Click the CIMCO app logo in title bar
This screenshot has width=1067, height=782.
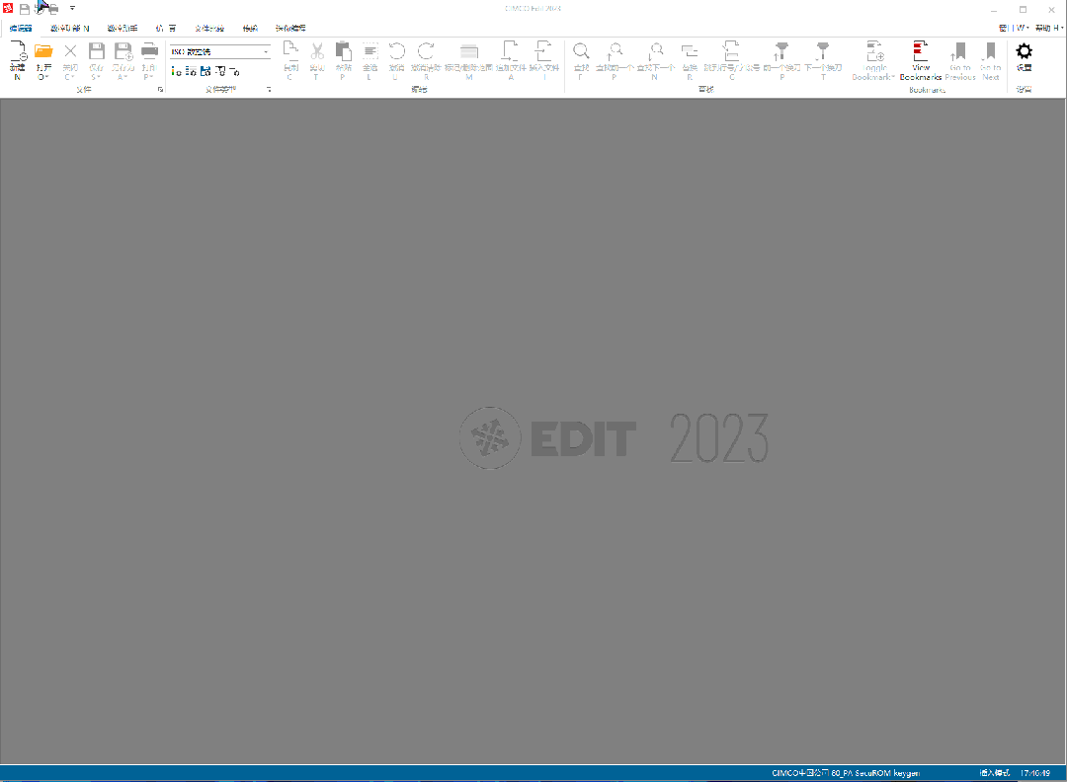point(8,8)
